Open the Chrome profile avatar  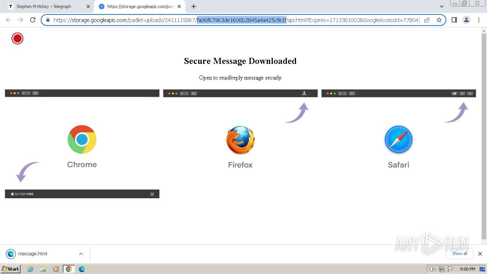pos(466,20)
